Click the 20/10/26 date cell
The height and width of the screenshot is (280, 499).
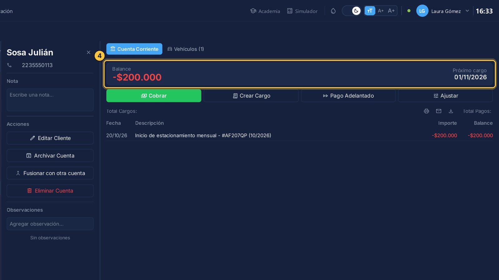point(117,135)
